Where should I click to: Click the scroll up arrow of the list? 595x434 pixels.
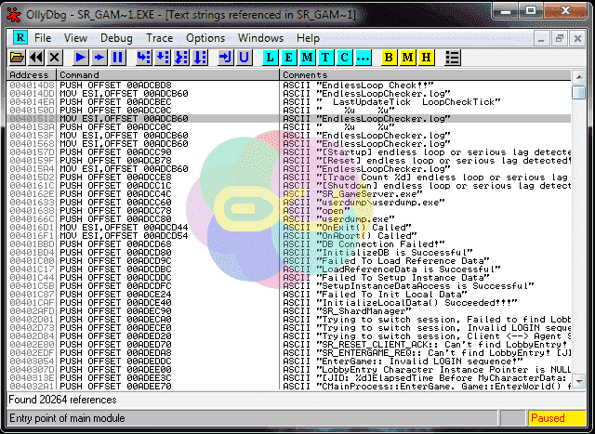(x=578, y=77)
